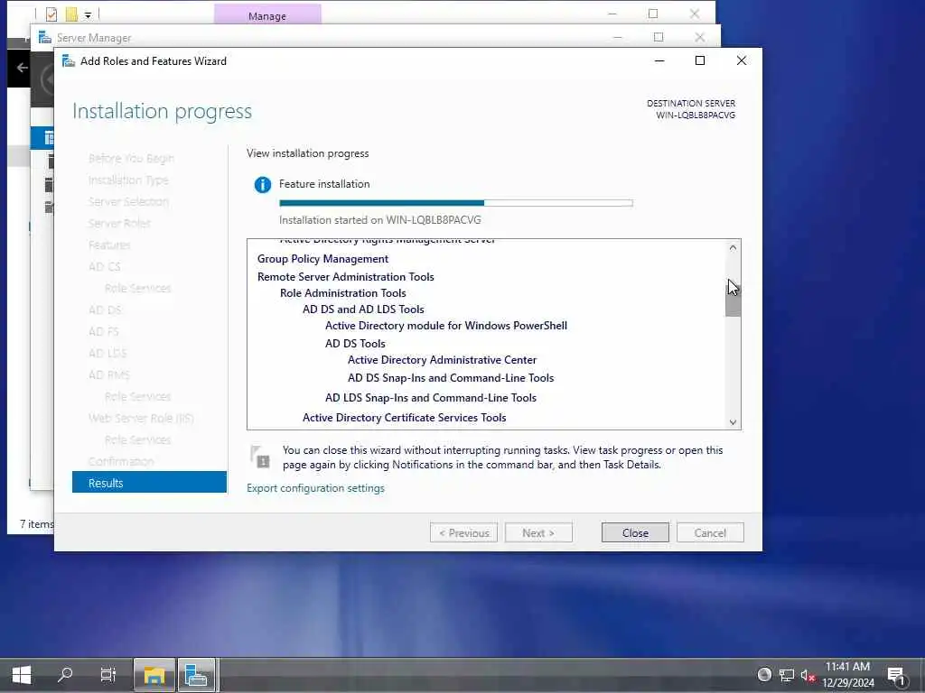Click the round tray icon left of network
The width and height of the screenshot is (925, 693).
point(764,675)
